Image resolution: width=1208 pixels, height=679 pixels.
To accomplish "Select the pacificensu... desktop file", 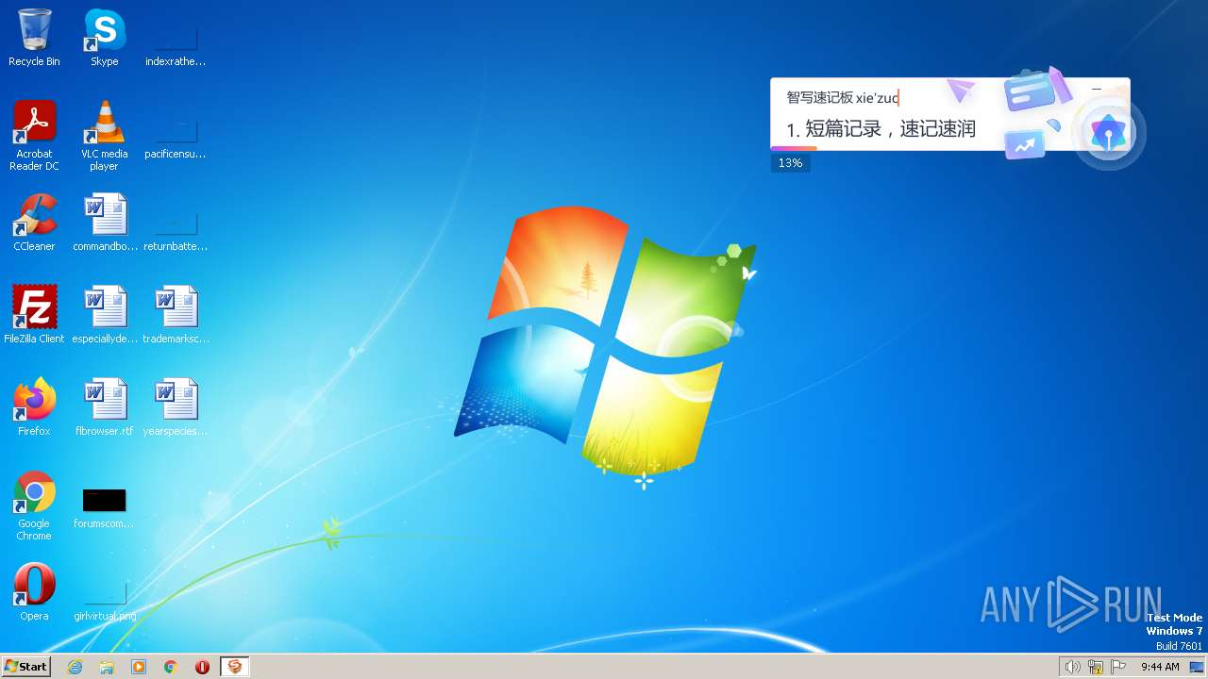I will [x=176, y=138].
